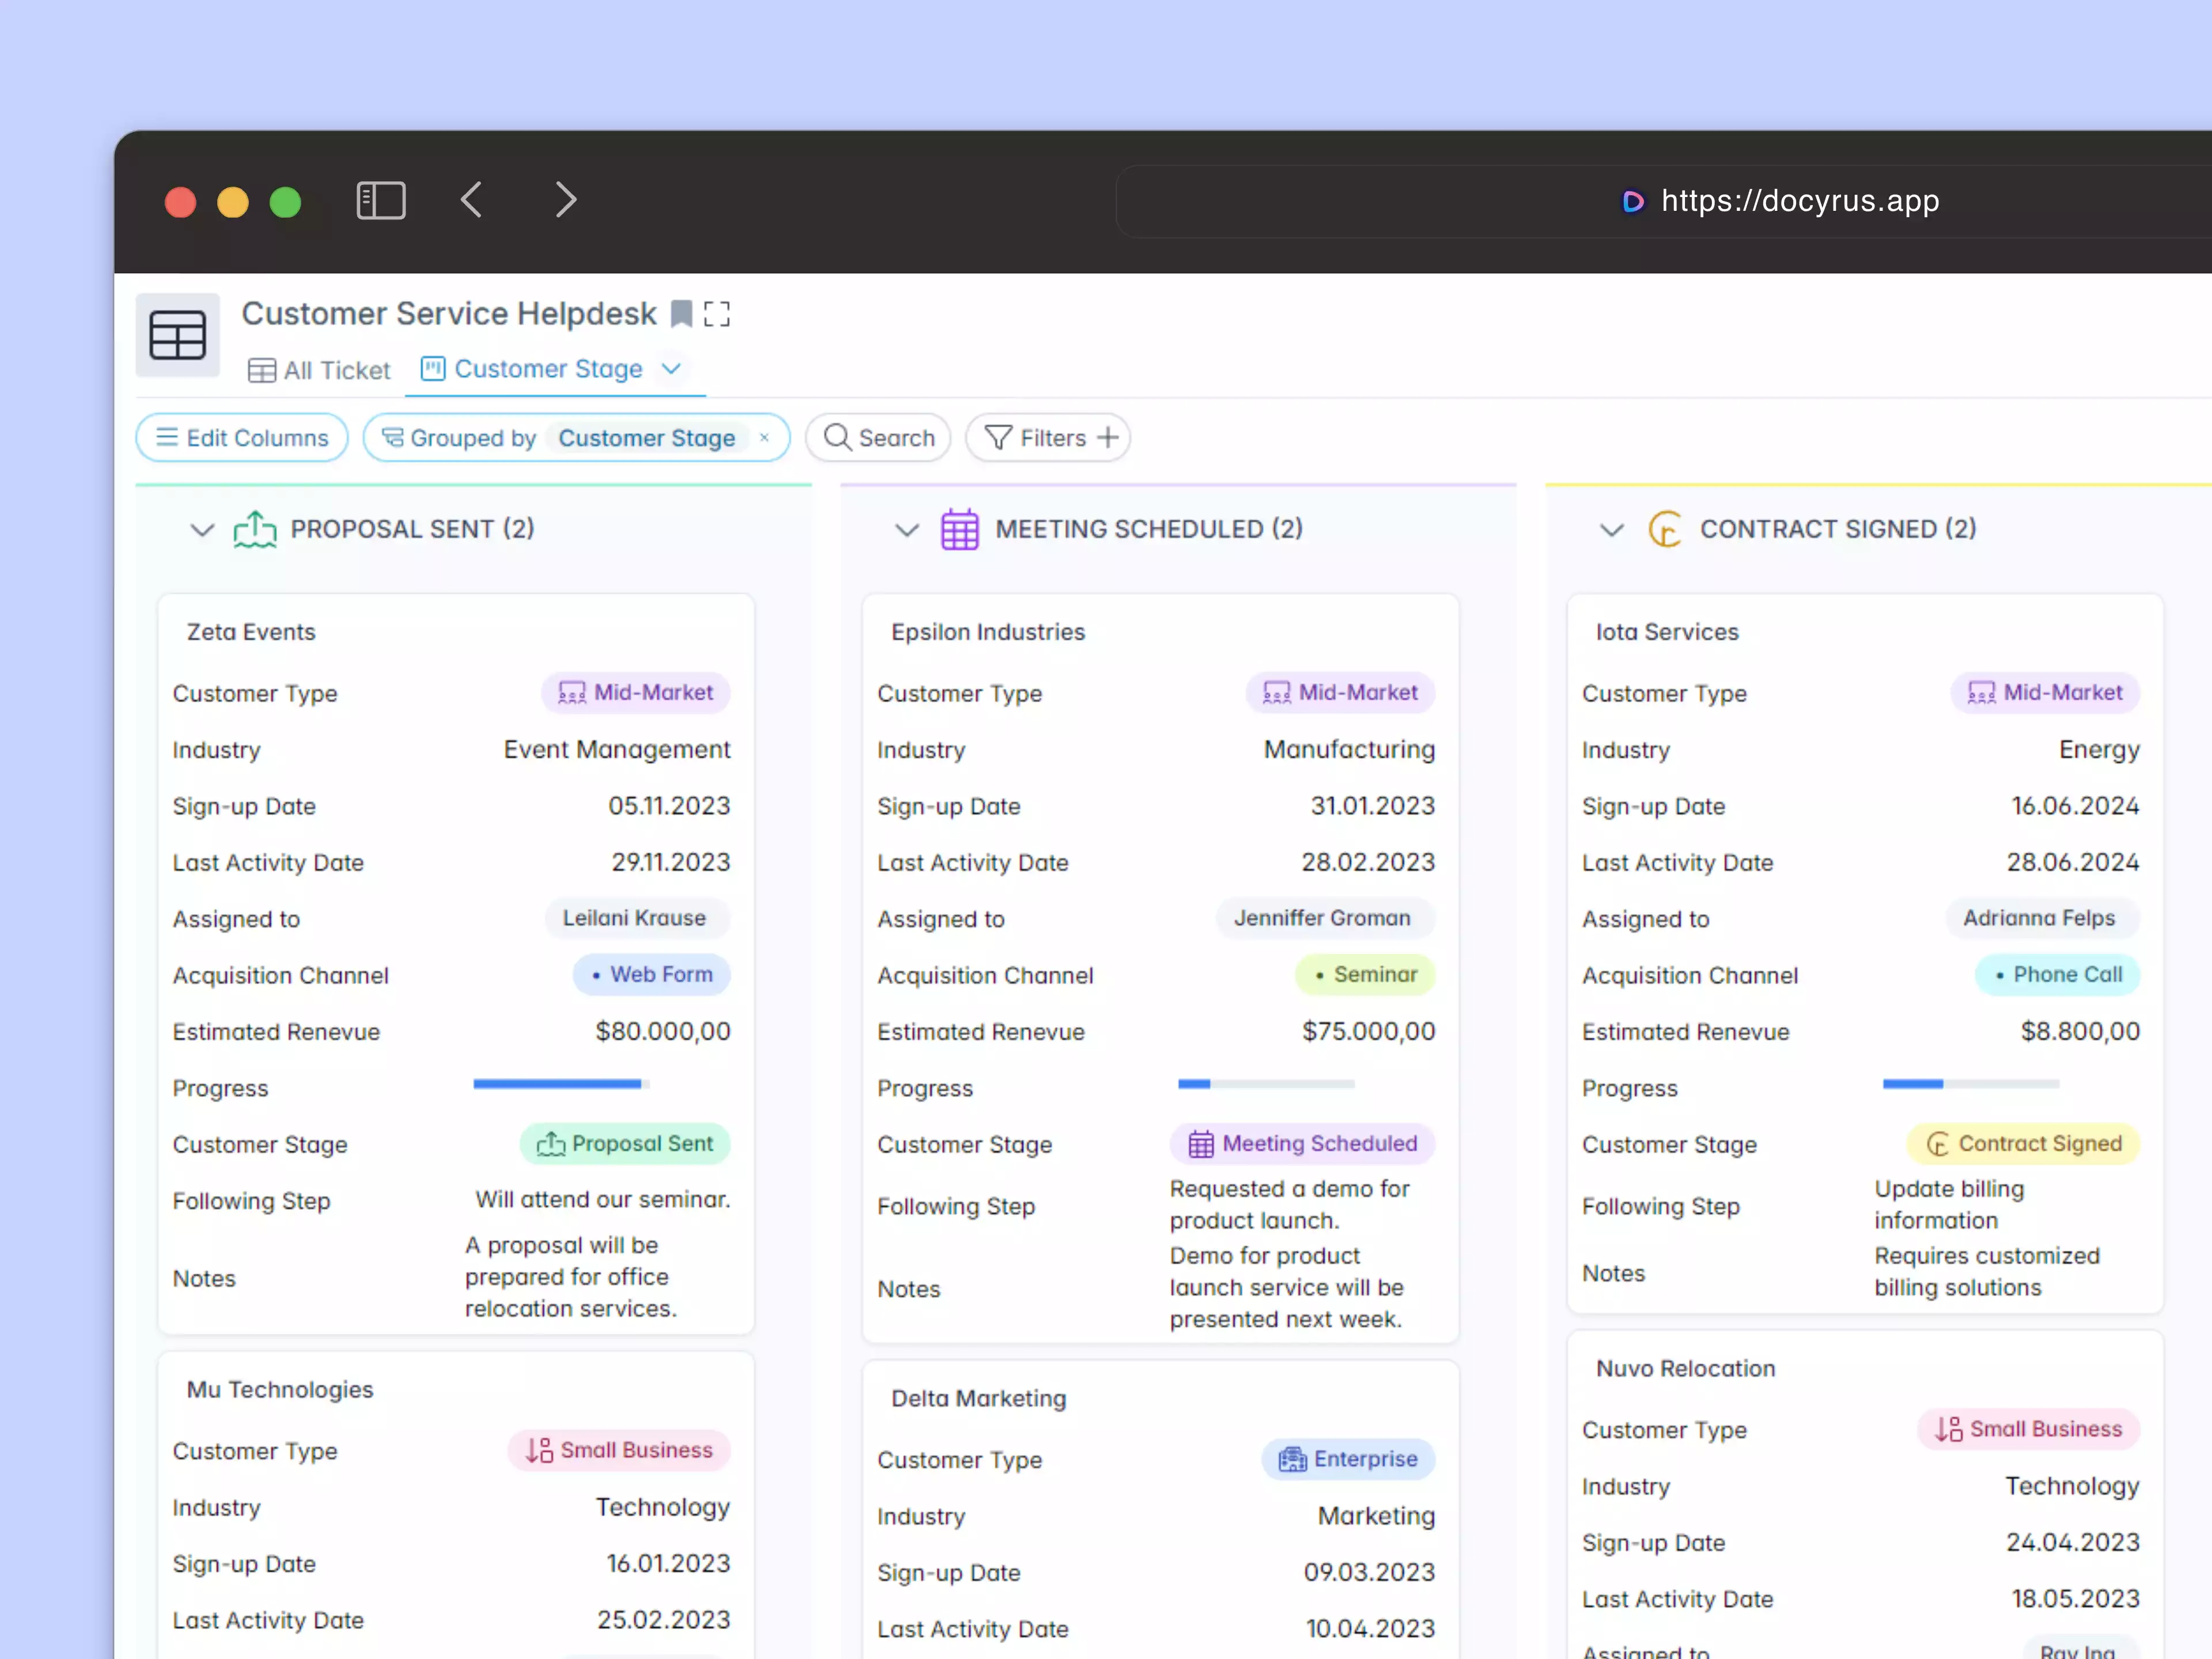Open the Edit Columns button
This screenshot has height=1659, width=2212.
242,438
